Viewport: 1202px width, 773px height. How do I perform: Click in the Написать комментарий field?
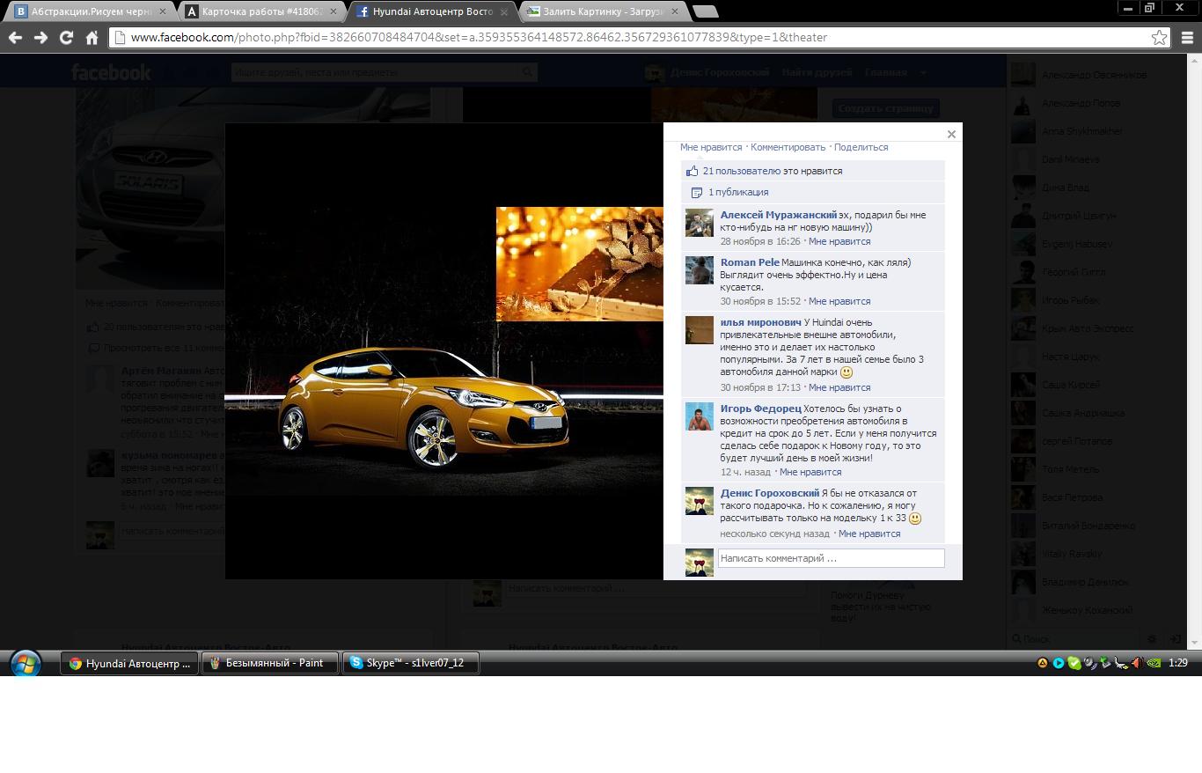[831, 558]
